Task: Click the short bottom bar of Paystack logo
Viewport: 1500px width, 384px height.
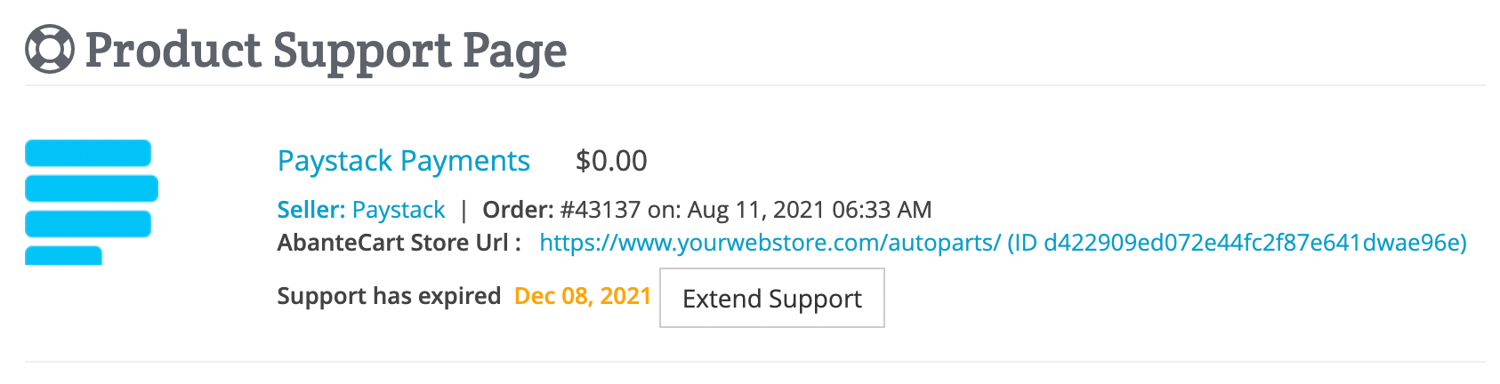Action: [63, 256]
